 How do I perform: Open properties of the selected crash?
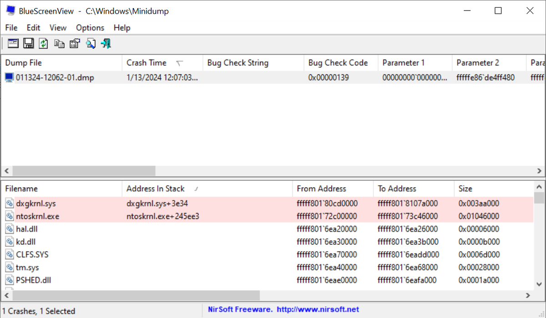[x=75, y=43]
